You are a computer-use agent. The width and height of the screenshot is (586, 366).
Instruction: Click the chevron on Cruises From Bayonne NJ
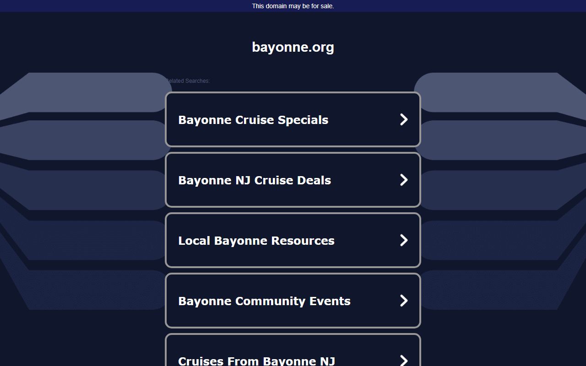click(x=403, y=360)
